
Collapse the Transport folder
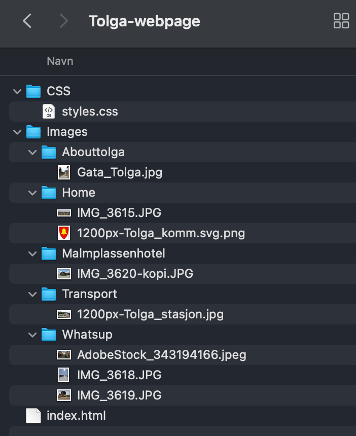pyautogui.click(x=32, y=294)
